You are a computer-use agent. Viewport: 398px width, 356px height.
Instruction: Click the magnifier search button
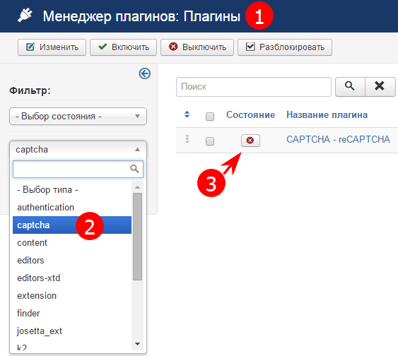(x=350, y=86)
